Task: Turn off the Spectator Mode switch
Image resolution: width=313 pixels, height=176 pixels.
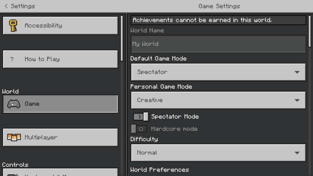Action: point(141,117)
